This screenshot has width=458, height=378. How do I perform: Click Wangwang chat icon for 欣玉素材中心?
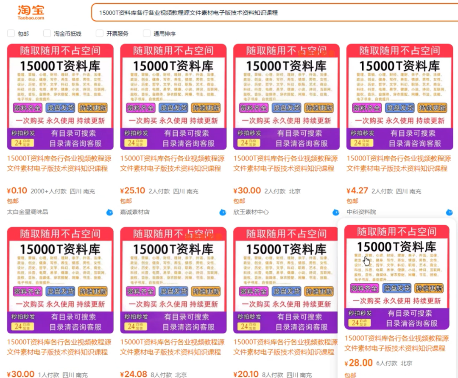335,212
